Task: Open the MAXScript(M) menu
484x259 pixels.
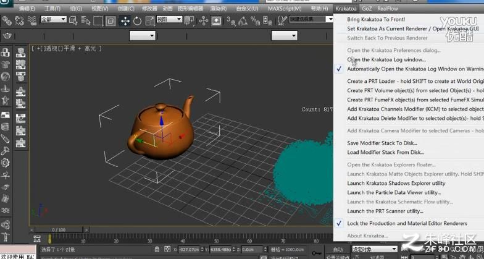Action: coord(285,9)
